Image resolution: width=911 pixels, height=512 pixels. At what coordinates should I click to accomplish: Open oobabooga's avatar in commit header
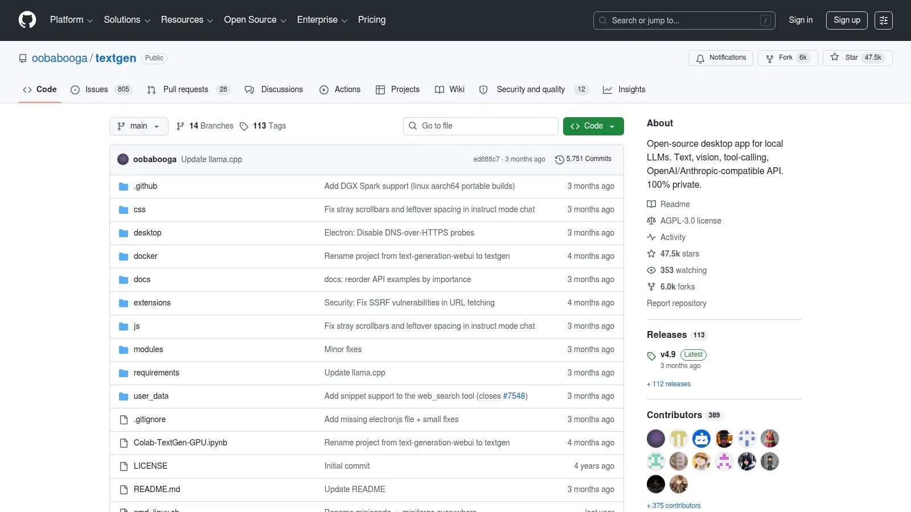pos(123,159)
